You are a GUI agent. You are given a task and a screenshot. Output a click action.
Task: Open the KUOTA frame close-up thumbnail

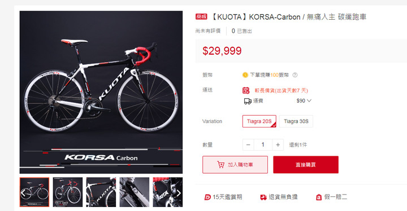101,192
